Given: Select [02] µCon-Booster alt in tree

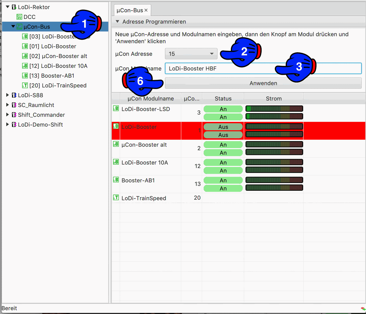Looking at the screenshot, I should click(58, 56).
